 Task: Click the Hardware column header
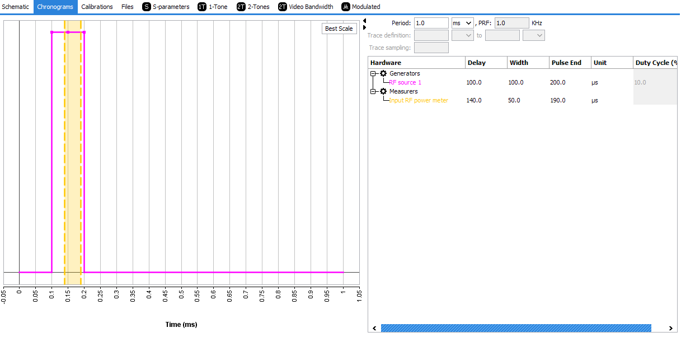(416, 63)
